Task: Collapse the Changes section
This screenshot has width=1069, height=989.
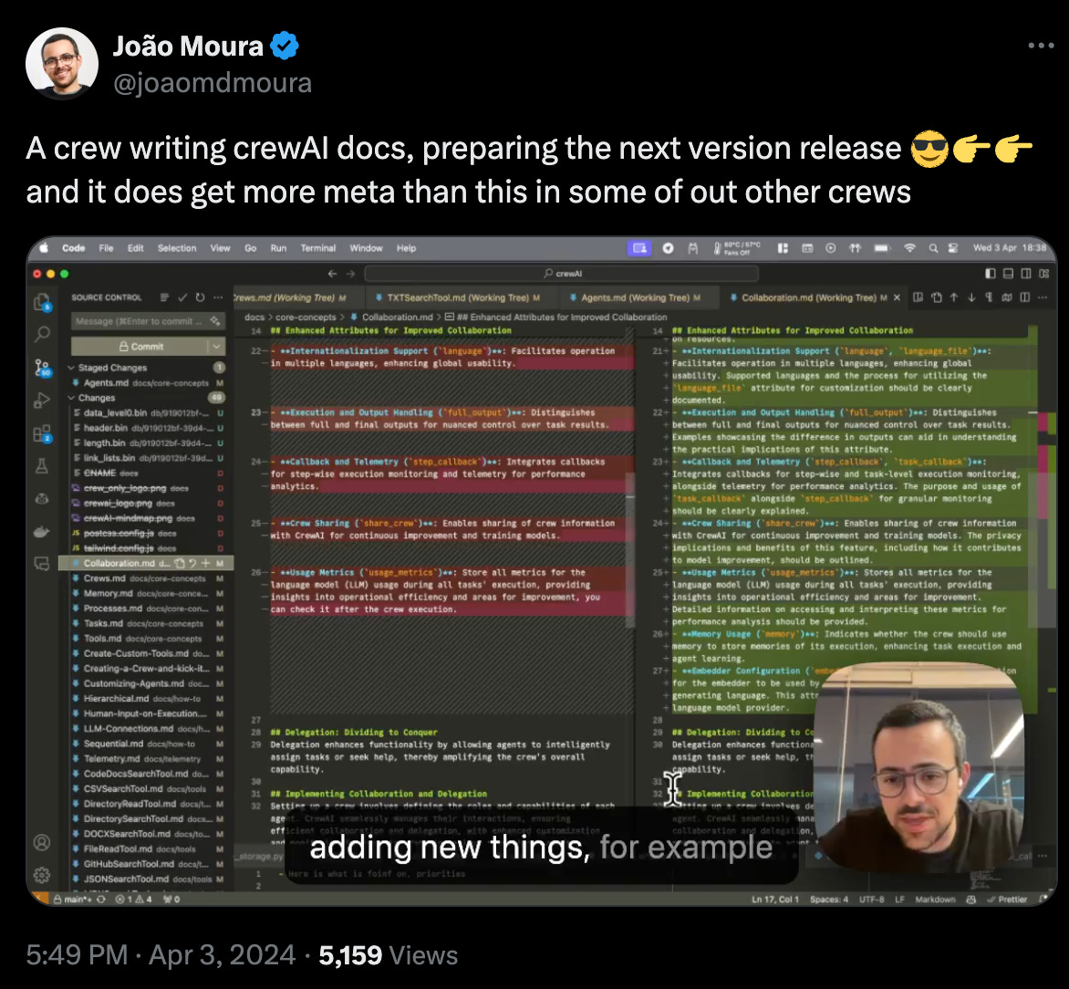Action: [x=71, y=398]
